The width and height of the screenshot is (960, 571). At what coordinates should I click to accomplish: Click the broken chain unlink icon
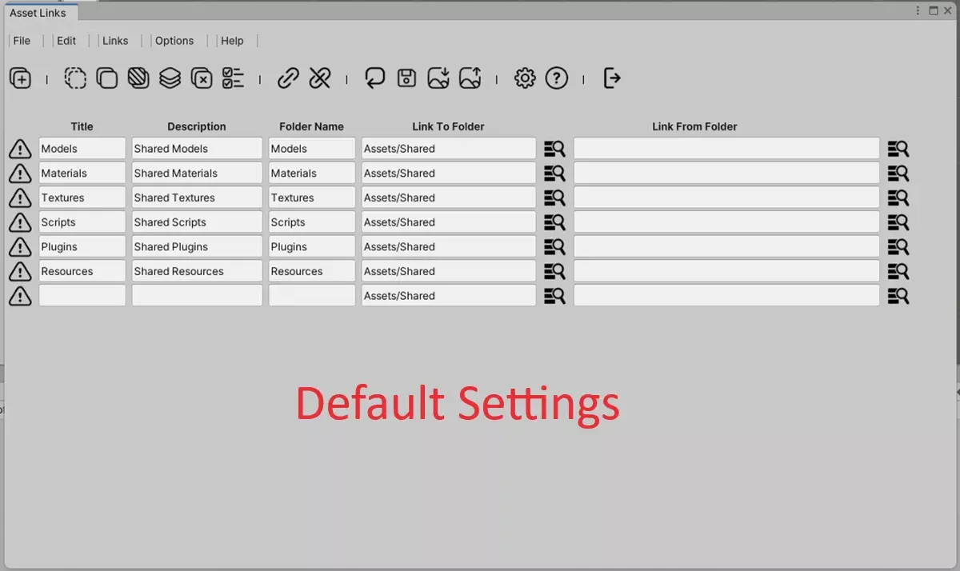click(x=320, y=78)
